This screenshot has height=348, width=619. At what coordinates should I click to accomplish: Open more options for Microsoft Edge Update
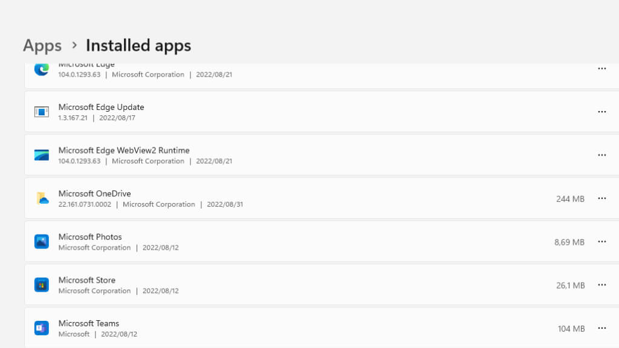click(601, 112)
